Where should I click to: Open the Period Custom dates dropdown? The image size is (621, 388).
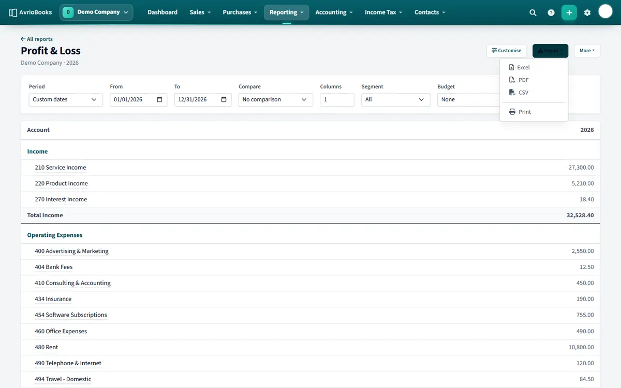[66, 99]
